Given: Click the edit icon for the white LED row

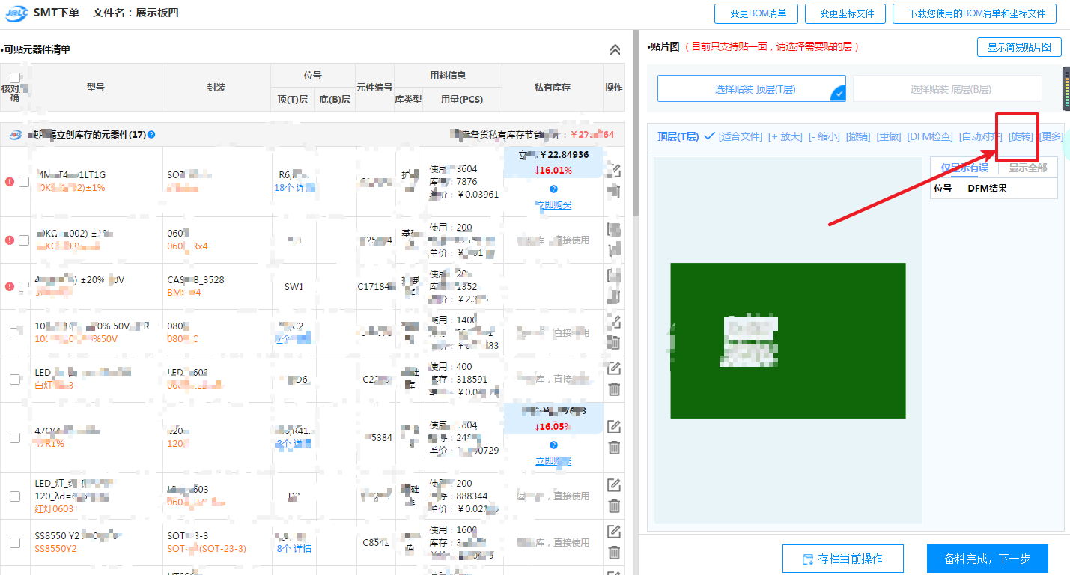Looking at the screenshot, I should 614,368.
